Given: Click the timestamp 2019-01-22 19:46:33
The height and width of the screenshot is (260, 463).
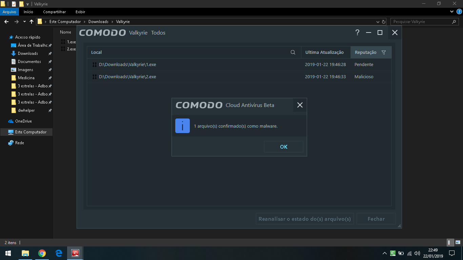Looking at the screenshot, I should 325,77.
